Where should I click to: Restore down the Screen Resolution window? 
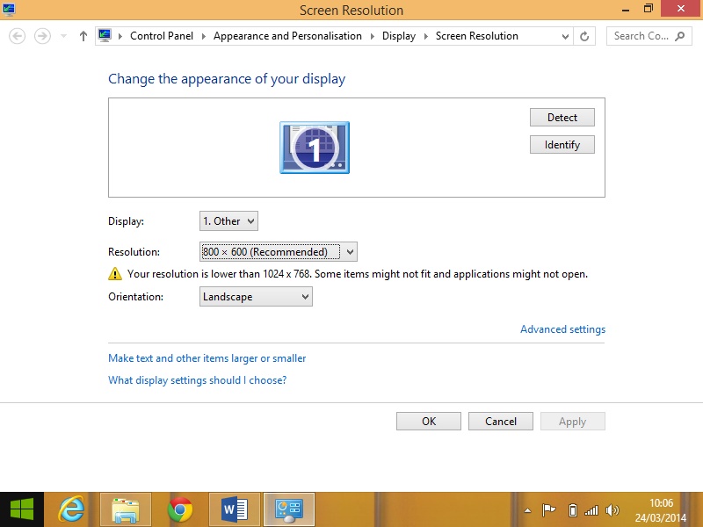649,9
